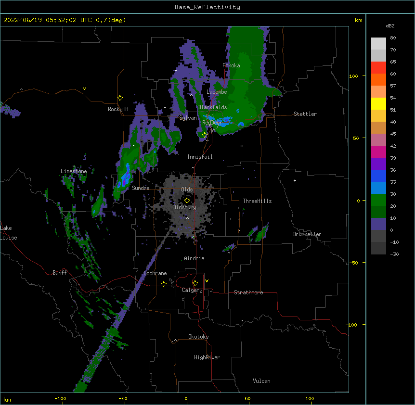
Task: Click the dBZ legend heading
Action: (x=390, y=25)
